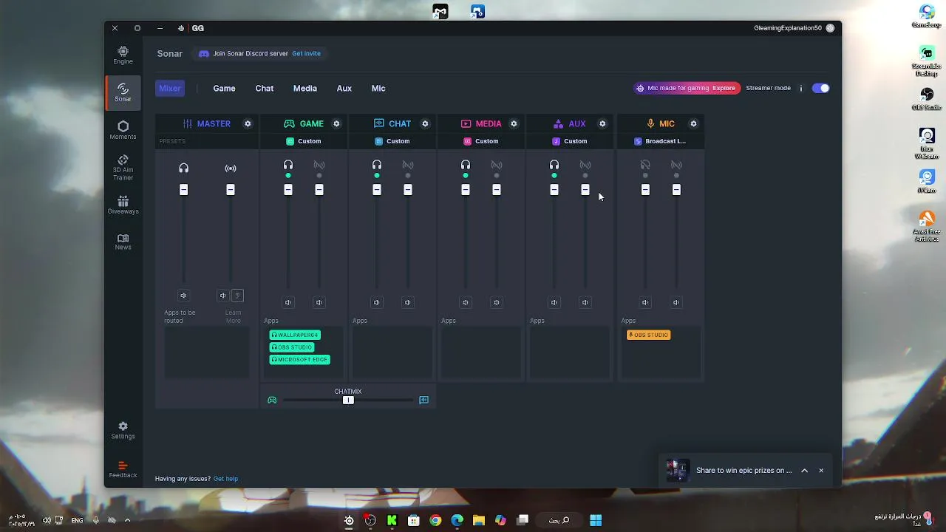Screen dimensions: 946x532
Task: Open the Windows Start menu
Action: tap(595, 520)
